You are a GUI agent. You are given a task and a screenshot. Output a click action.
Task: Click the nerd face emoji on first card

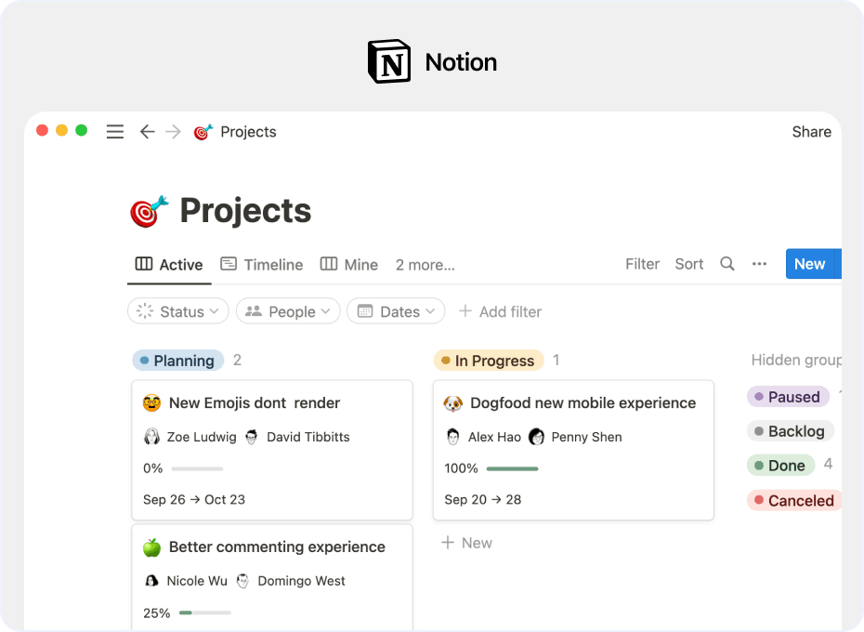tap(151, 403)
